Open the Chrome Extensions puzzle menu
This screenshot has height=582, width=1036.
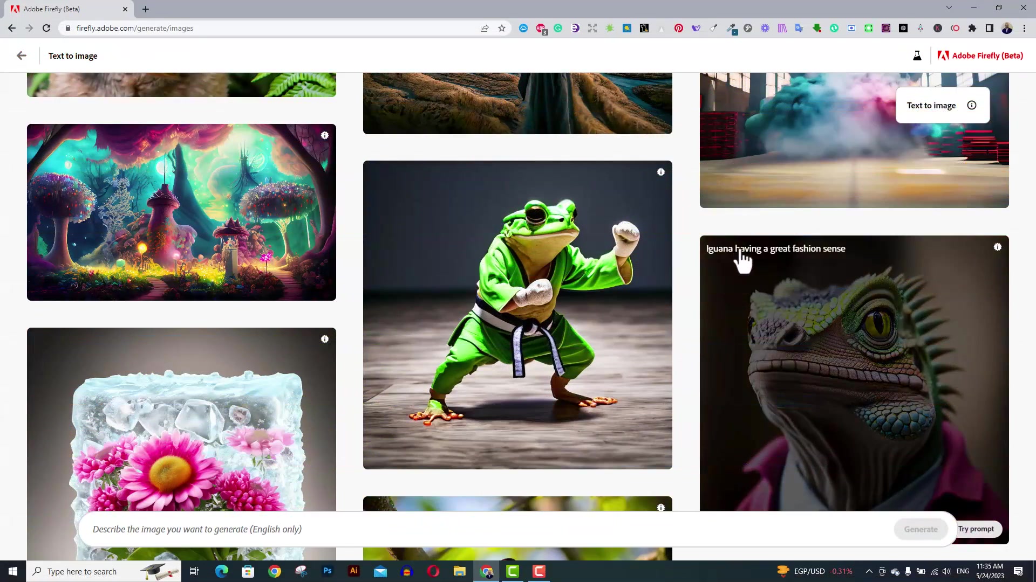click(972, 28)
